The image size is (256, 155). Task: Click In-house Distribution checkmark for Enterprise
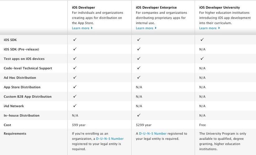[139, 115]
